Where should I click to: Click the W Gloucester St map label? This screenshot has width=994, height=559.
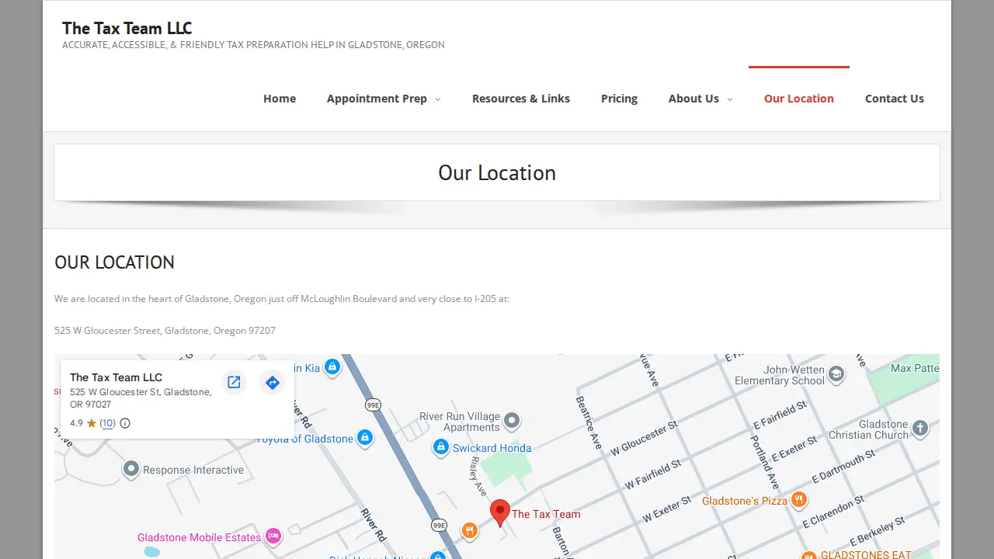[645, 438]
